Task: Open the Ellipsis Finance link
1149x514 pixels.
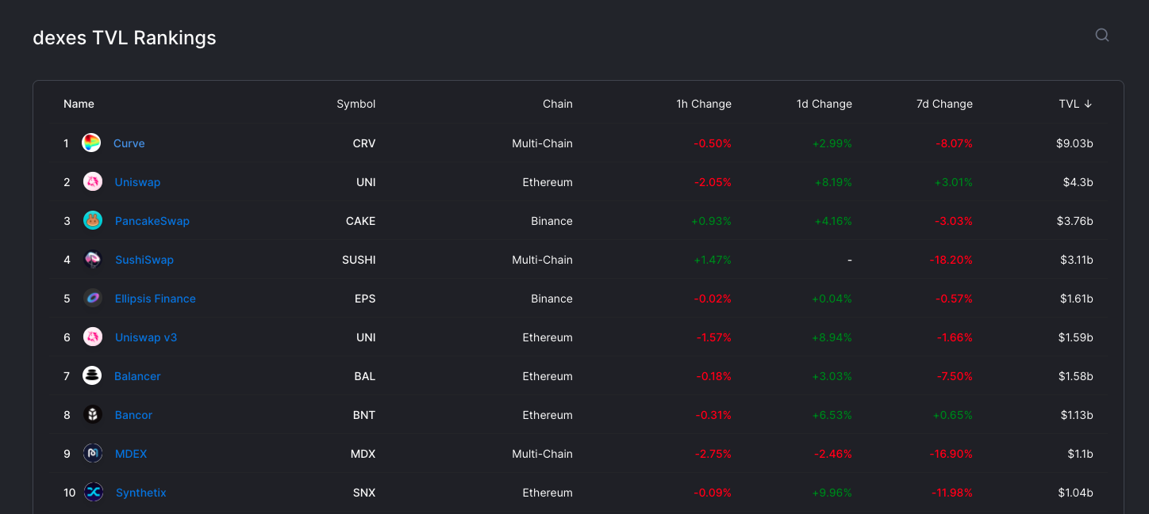Action: coord(156,299)
